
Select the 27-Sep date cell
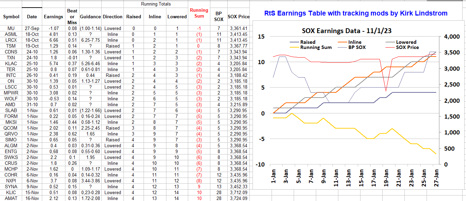point(32,28)
